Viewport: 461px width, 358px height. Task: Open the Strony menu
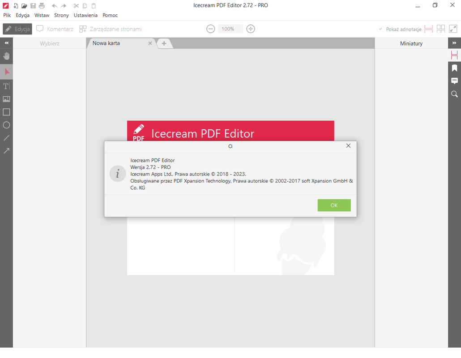point(61,15)
